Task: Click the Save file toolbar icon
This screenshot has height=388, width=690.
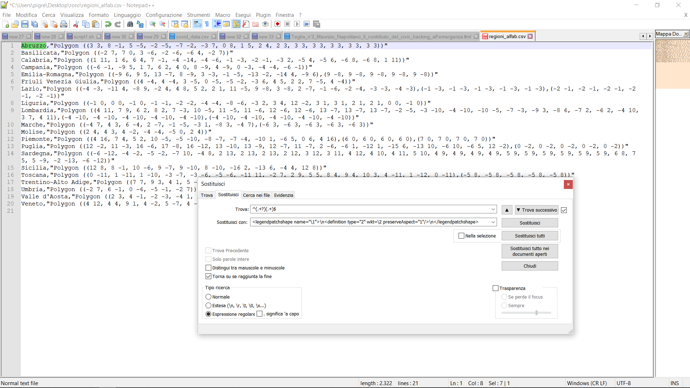Action: pos(25,24)
